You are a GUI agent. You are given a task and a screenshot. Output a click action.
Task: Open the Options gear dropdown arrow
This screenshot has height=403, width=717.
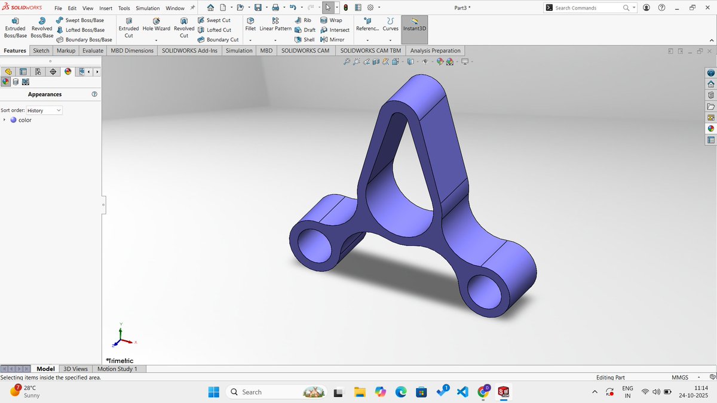click(379, 8)
